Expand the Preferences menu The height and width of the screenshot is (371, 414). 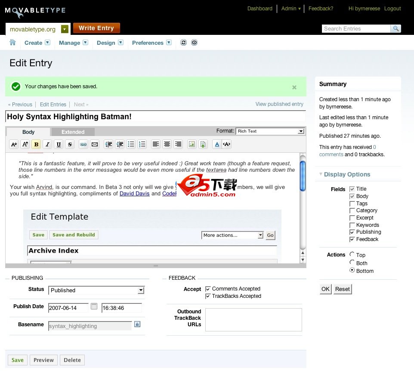pyautogui.click(x=169, y=43)
